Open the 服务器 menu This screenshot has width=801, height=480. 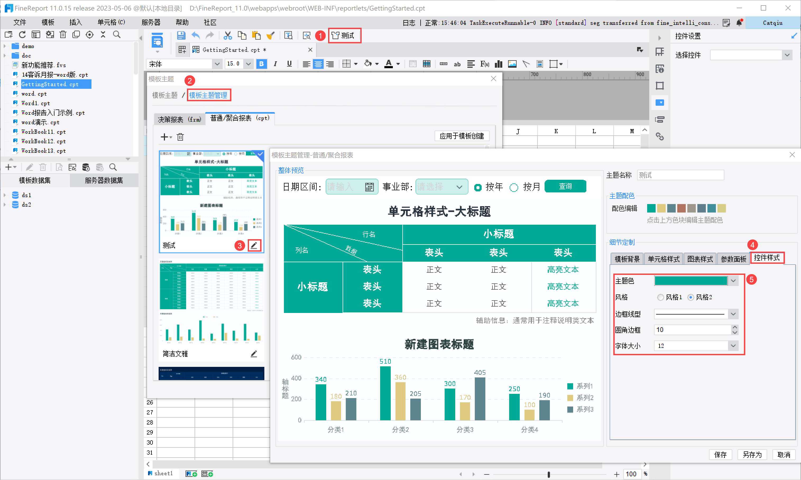[151, 22]
